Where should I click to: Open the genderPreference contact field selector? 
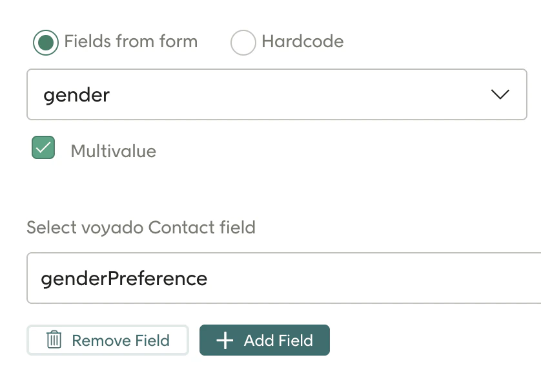[284, 279]
